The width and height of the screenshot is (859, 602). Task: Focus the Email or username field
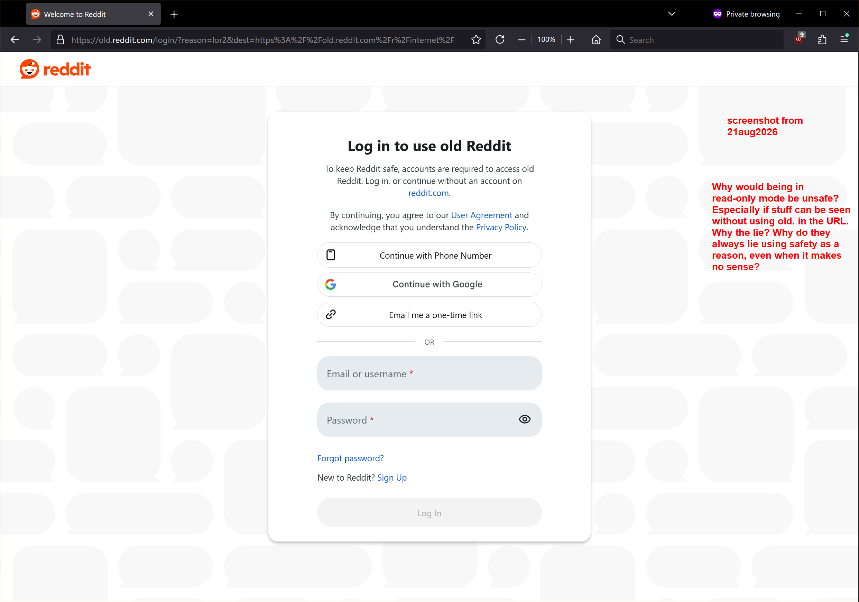click(429, 373)
